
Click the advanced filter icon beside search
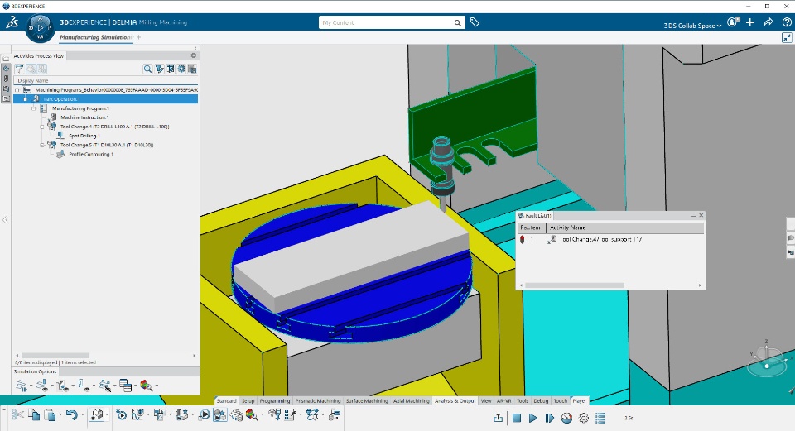pos(159,69)
